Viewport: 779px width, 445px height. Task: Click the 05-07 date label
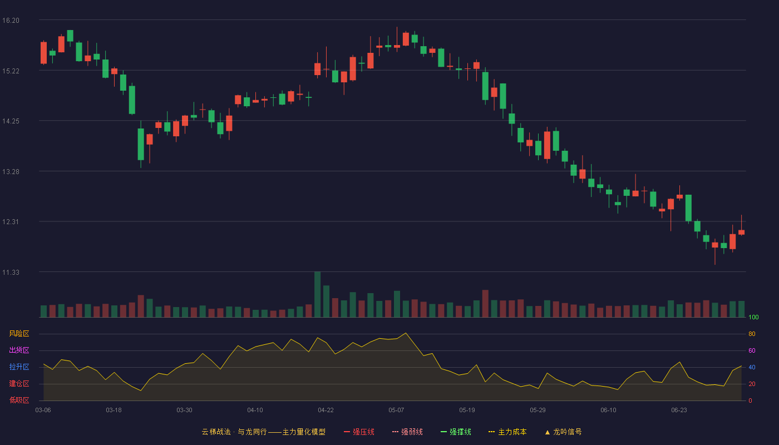(x=396, y=410)
